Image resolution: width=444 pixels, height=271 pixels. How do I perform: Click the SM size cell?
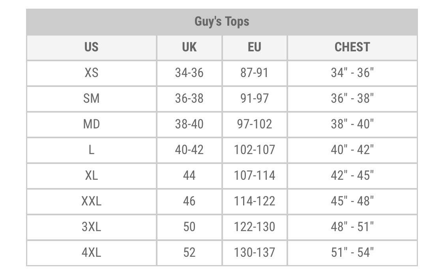tap(91, 98)
